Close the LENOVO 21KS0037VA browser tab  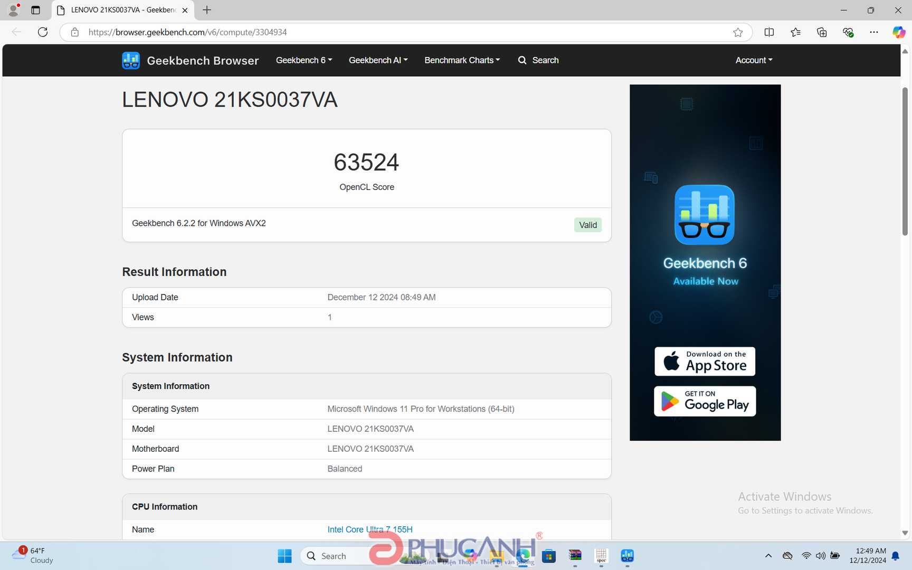(x=185, y=10)
